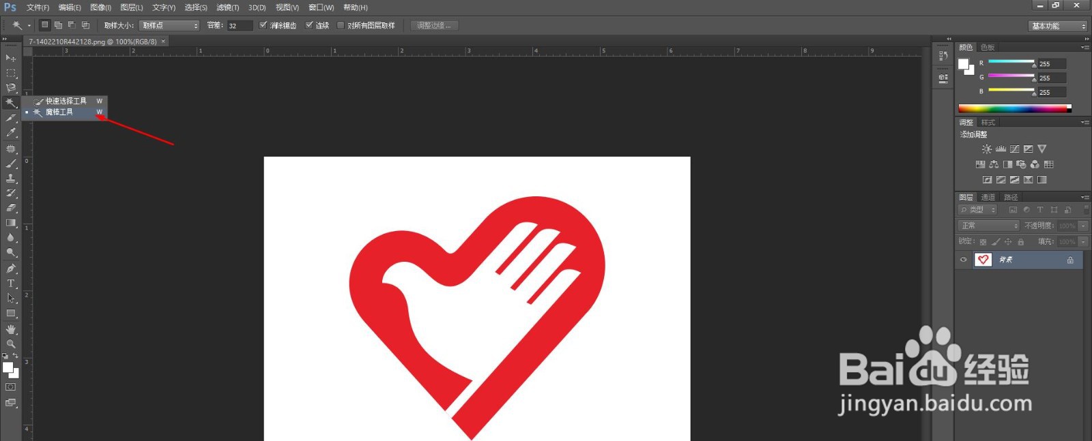Click the spectrum color ramp

pos(1014,108)
